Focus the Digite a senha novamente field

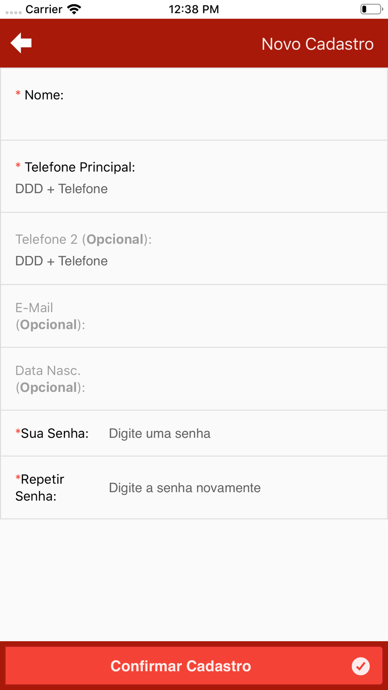(241, 488)
